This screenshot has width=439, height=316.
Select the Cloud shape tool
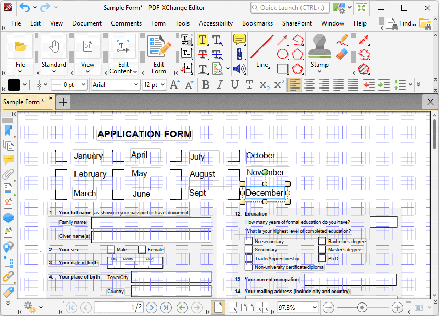297,69
